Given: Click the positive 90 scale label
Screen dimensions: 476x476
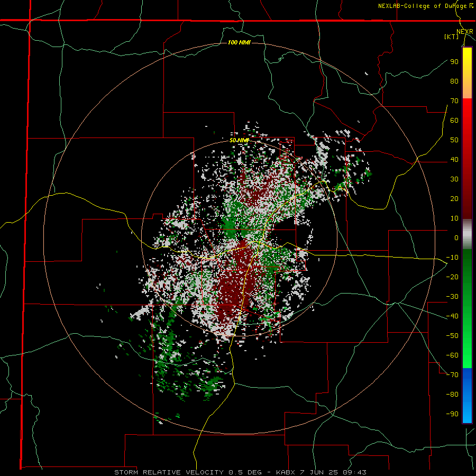Looking at the screenshot, I should click(454, 62).
